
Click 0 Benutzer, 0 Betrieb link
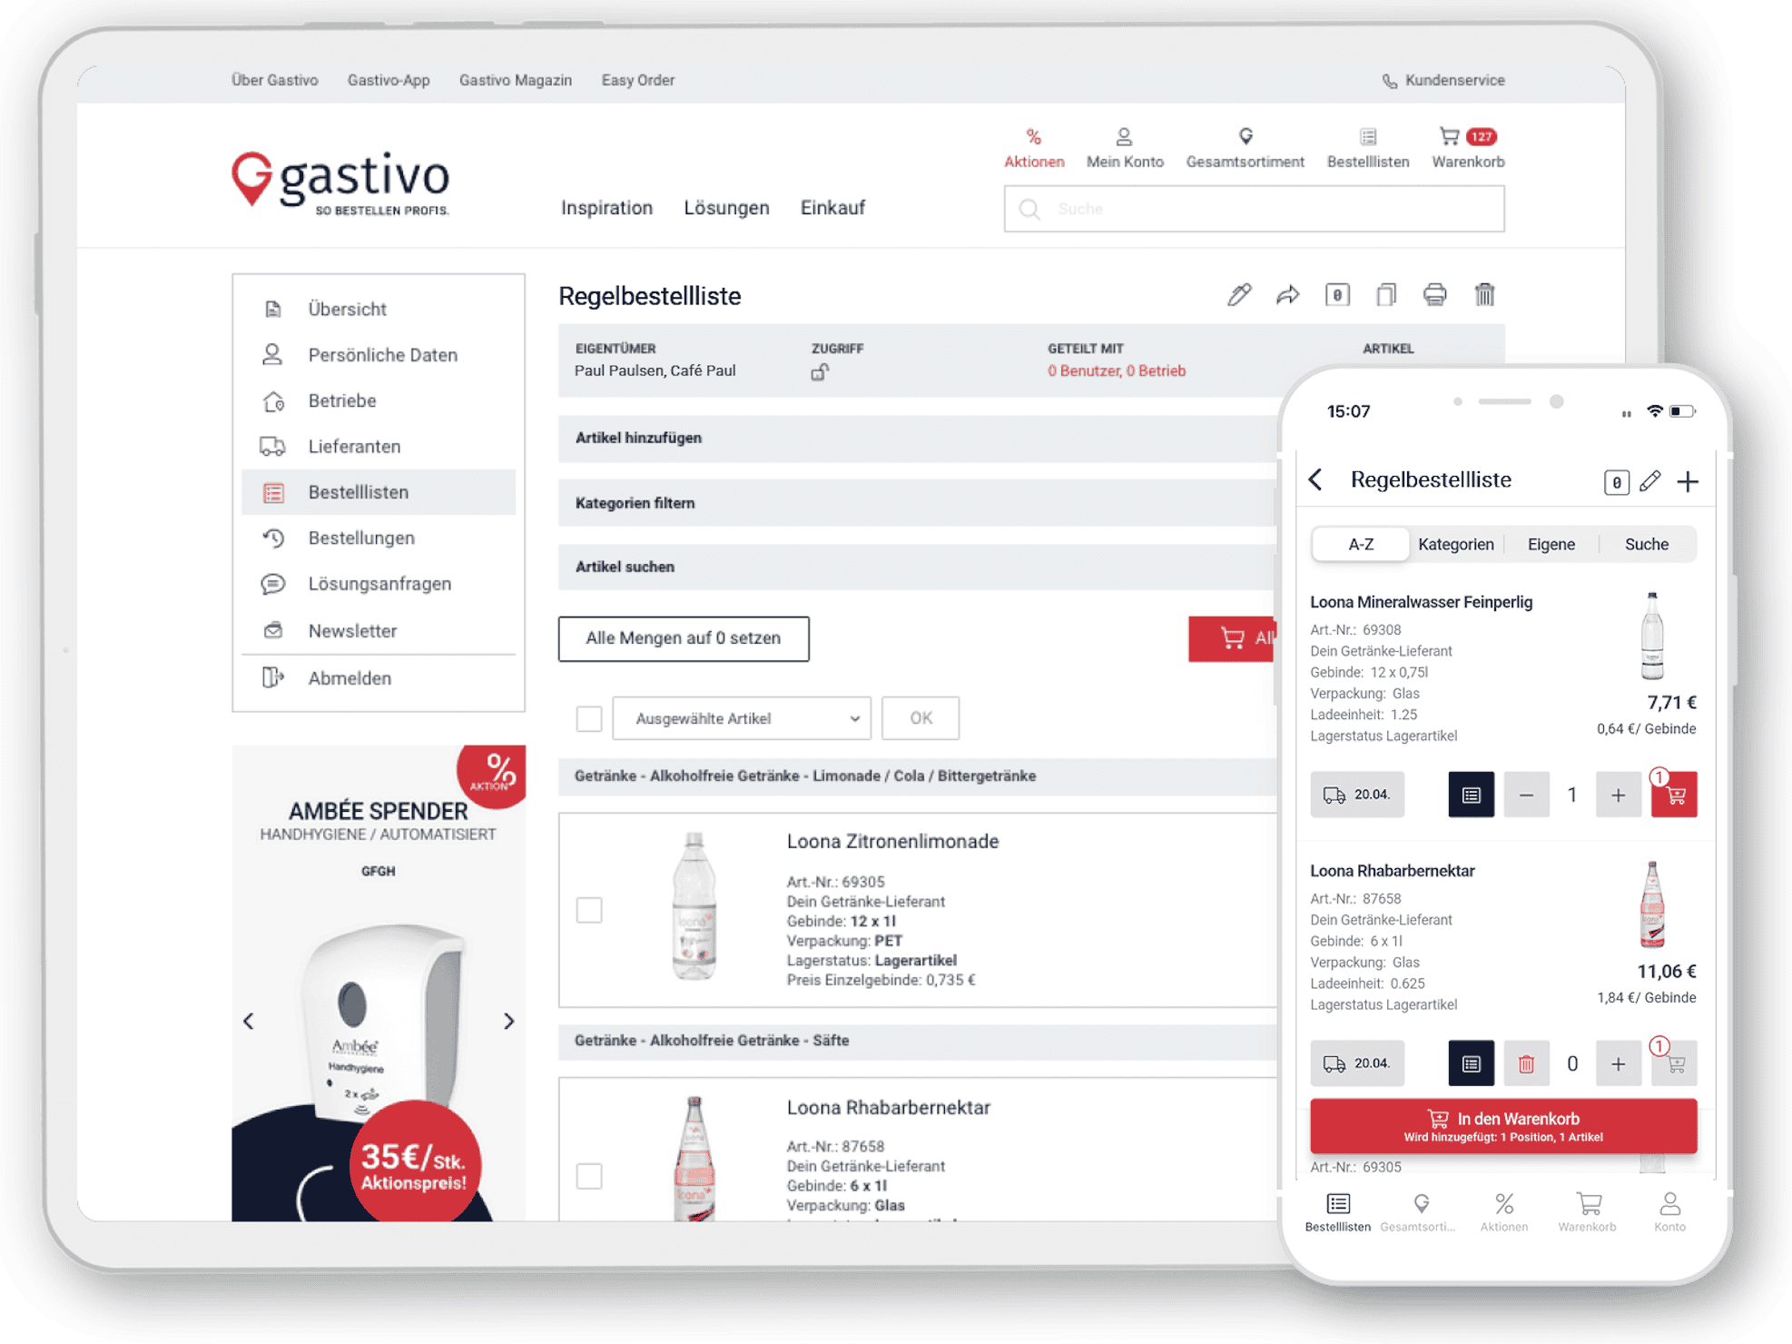click(1117, 371)
